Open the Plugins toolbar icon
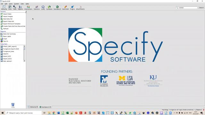The image size is (205, 115). (72, 8)
